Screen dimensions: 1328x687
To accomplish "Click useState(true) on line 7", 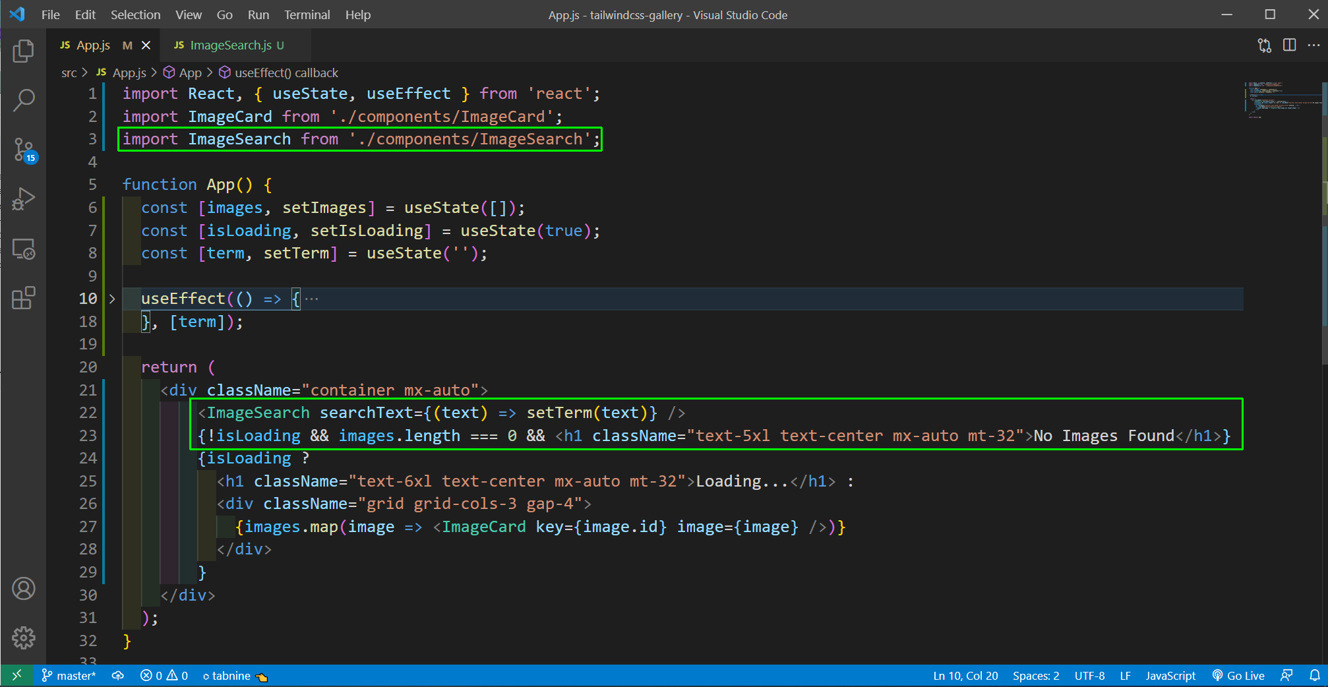I will (x=526, y=231).
